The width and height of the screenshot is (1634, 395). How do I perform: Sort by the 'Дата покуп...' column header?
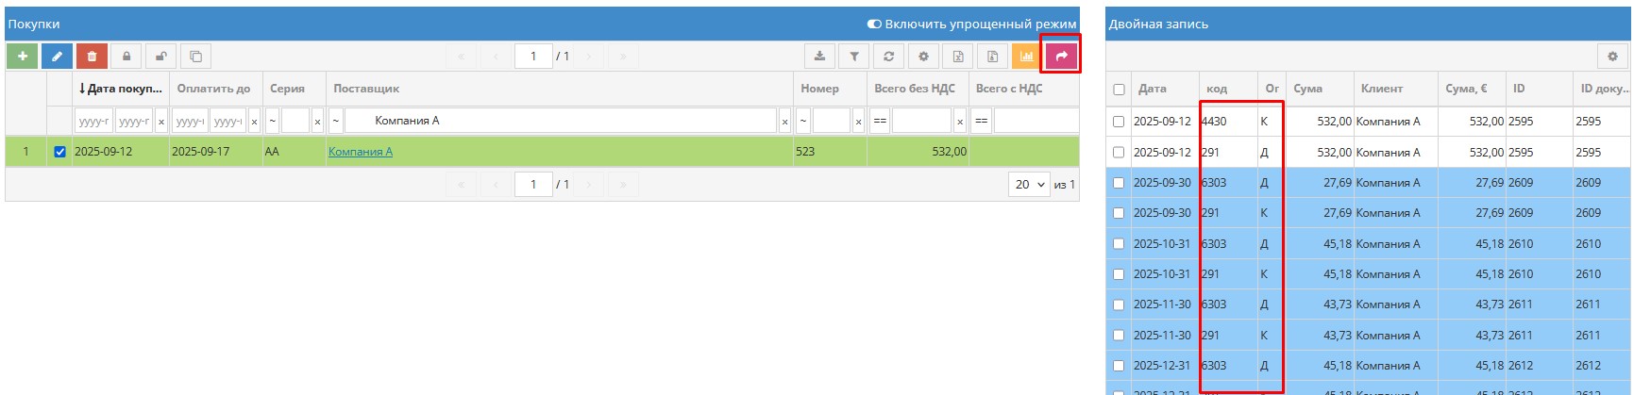click(x=120, y=89)
